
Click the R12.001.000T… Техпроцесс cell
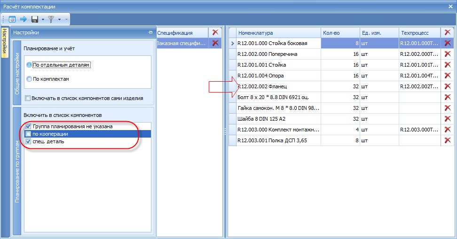420,43
